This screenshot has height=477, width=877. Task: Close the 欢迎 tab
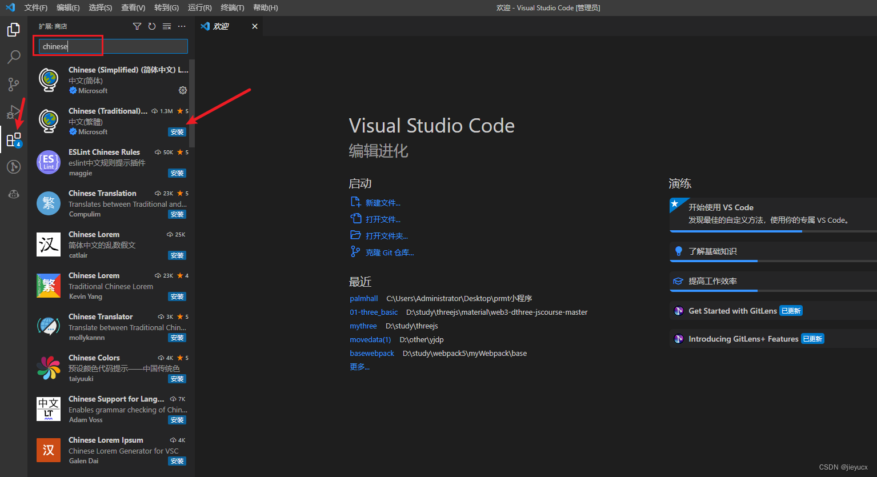(255, 26)
